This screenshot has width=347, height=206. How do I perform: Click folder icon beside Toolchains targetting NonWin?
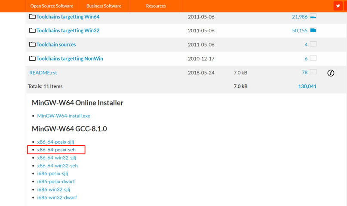32,58
